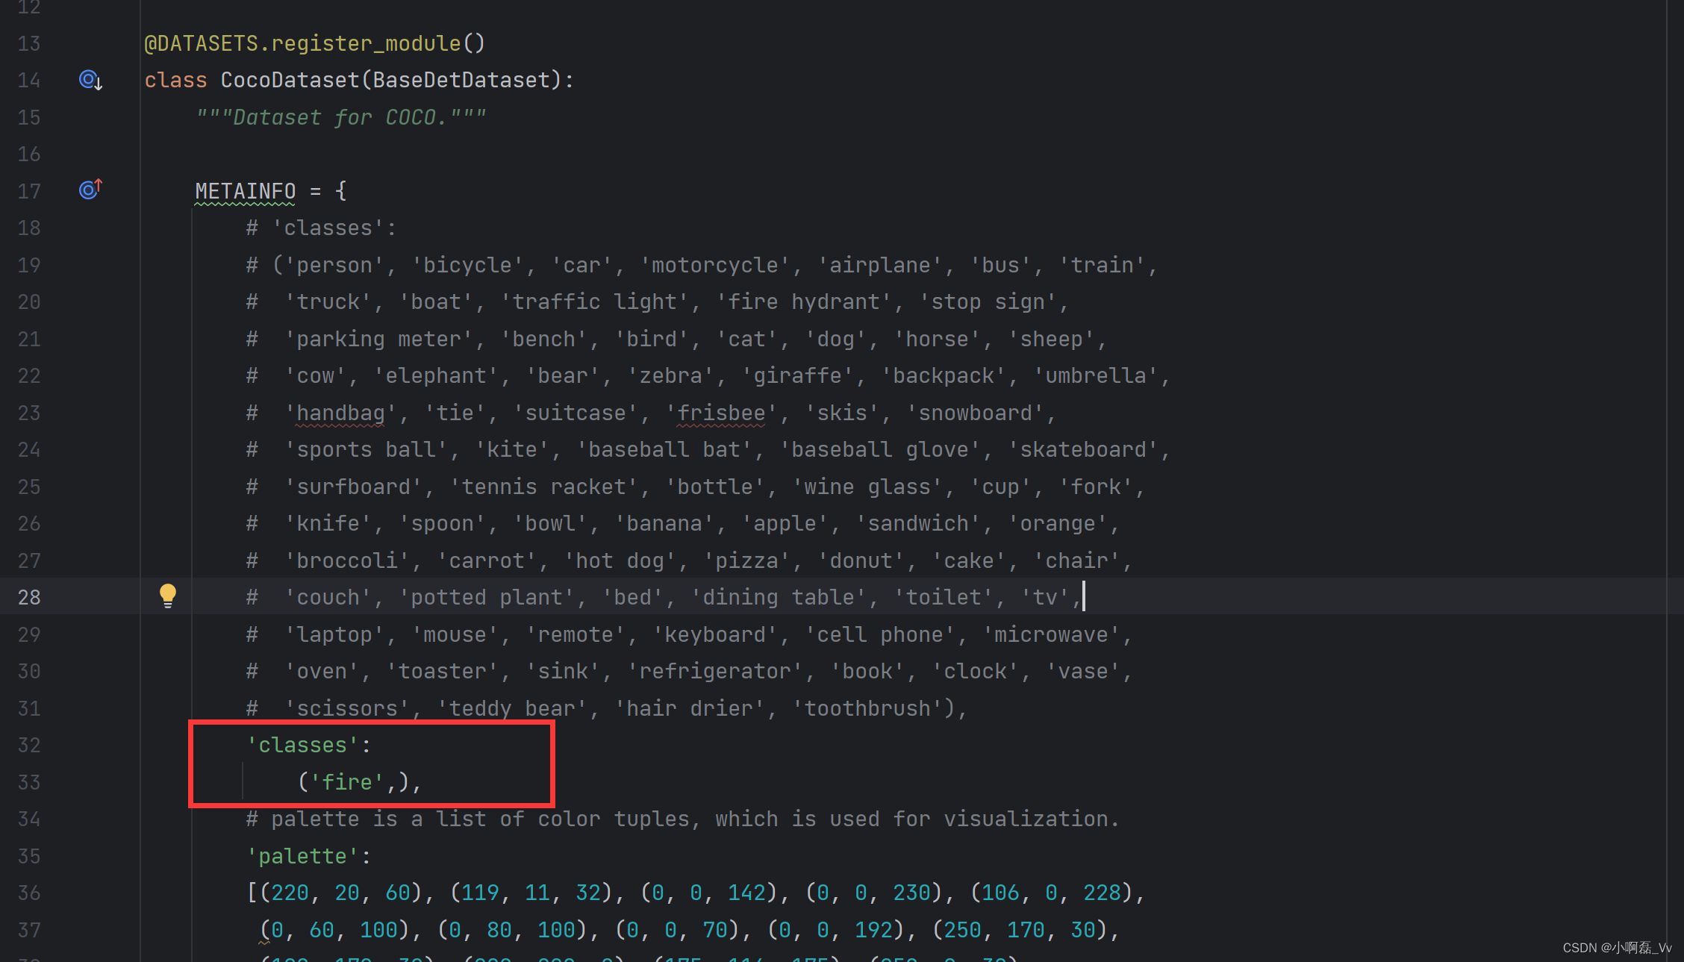The width and height of the screenshot is (1684, 962).
Task: Click the BaseDetDataset parent class reference
Action: point(461,80)
